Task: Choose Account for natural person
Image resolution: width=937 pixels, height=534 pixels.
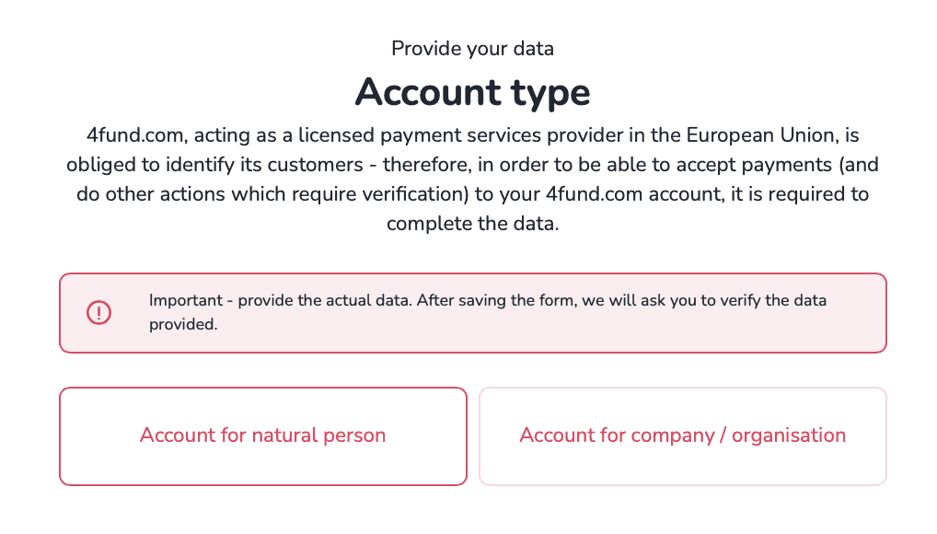Action: click(x=263, y=436)
